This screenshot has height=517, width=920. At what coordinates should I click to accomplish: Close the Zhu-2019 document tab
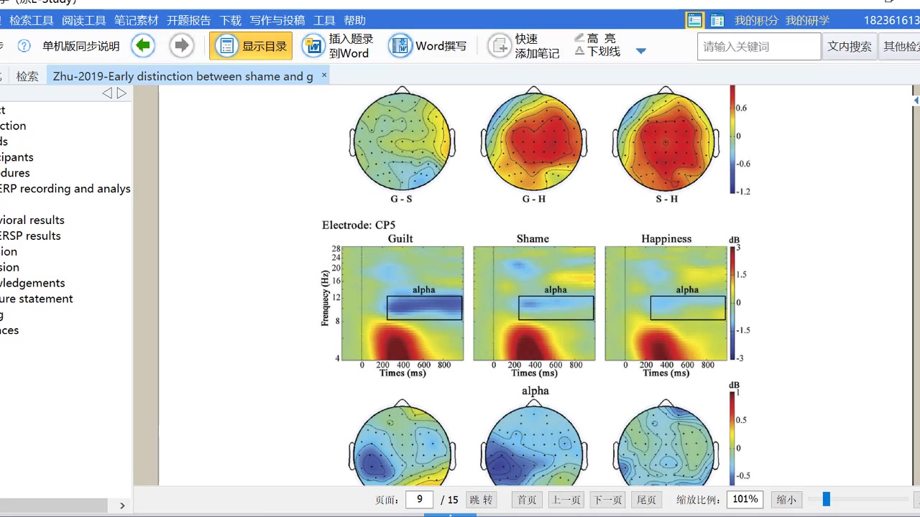point(324,75)
